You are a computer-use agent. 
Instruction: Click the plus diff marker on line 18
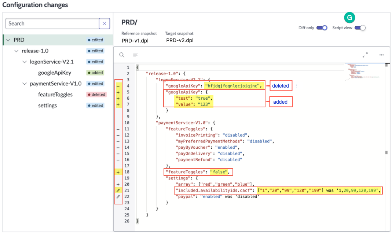(118, 172)
